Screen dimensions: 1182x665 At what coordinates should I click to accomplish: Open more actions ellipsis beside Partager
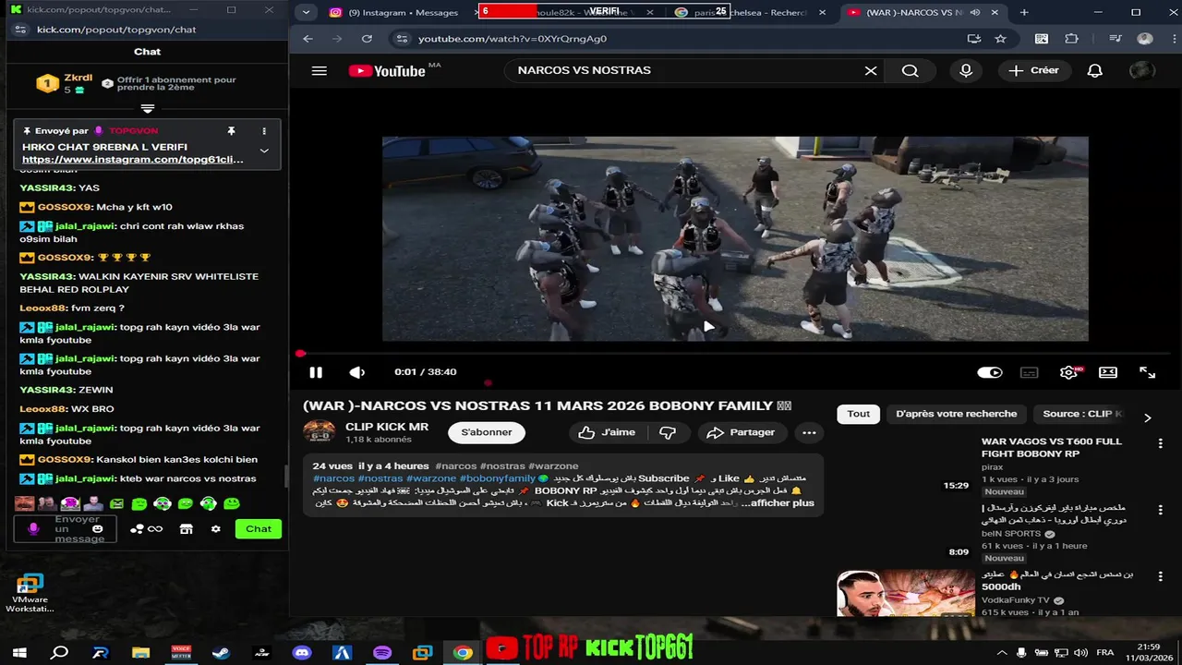pos(809,432)
